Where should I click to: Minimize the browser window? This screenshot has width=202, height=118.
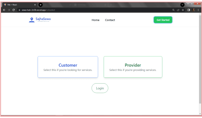tap(188, 4)
